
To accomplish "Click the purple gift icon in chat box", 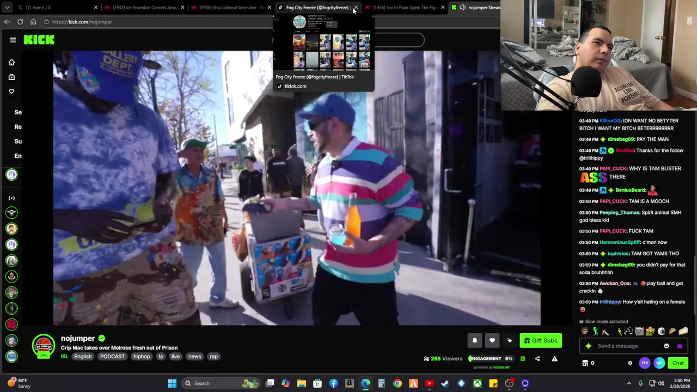I will point(679,346).
